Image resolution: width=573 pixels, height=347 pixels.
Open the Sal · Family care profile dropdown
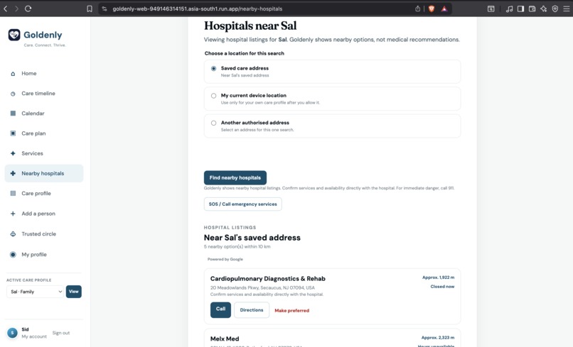(x=35, y=292)
